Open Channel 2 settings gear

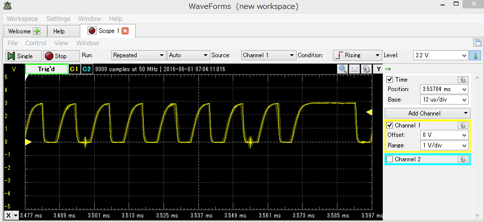point(463,159)
